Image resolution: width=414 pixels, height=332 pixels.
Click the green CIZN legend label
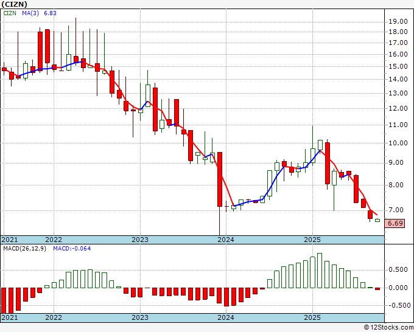pos(10,13)
